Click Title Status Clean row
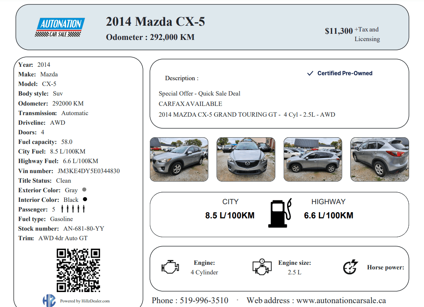Image resolution: width=424 pixels, height=307 pixels. [x=44, y=181]
